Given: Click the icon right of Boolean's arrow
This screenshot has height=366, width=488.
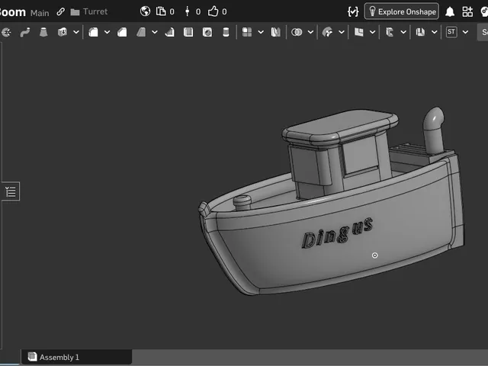Looking at the screenshot, I should pos(327,32).
